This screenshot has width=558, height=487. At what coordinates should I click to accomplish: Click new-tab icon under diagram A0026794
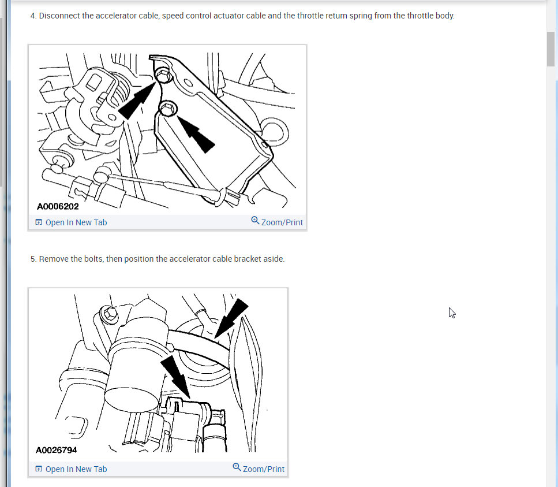[x=39, y=469]
